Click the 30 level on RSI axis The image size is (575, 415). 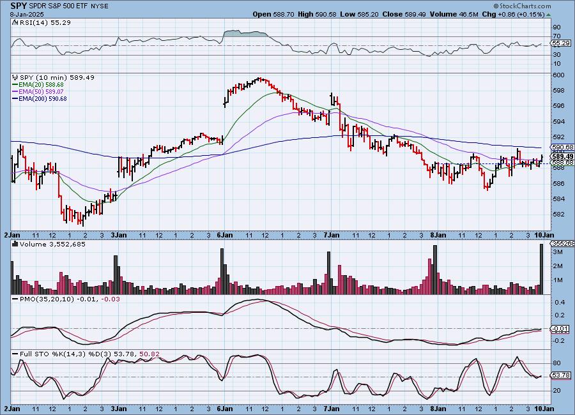tap(556, 55)
